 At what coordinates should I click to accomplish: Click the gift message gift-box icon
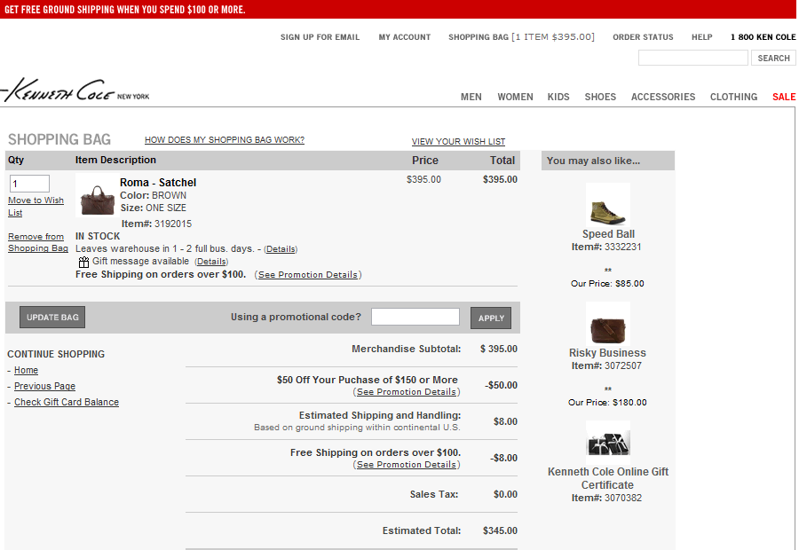(x=83, y=262)
